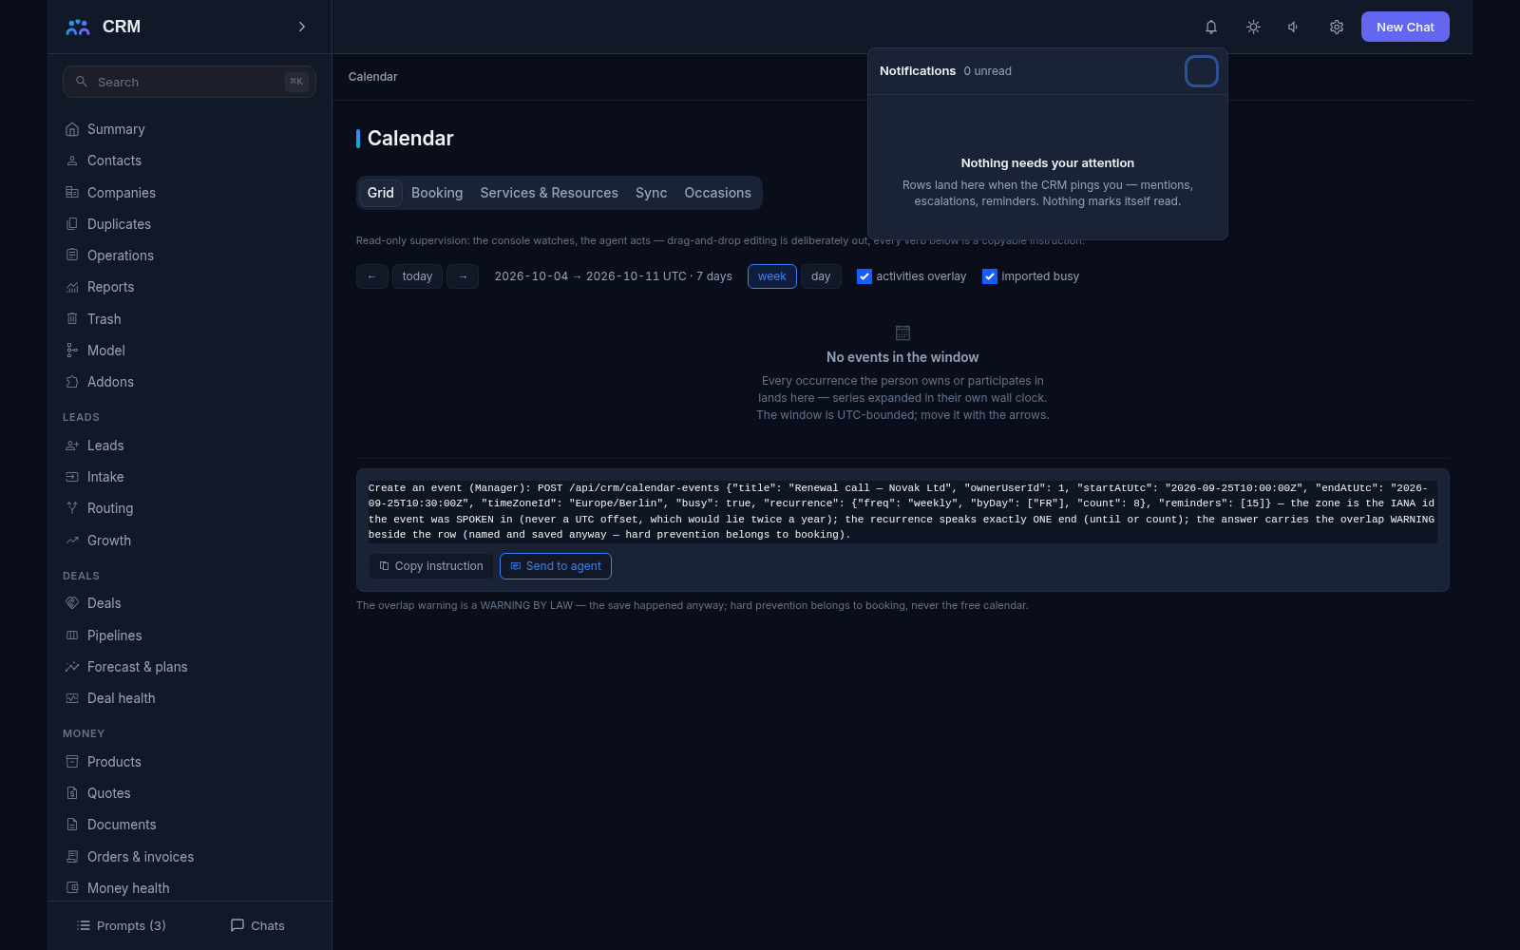Open Companies list
The height and width of the screenshot is (950, 1520).
click(x=189, y=193)
